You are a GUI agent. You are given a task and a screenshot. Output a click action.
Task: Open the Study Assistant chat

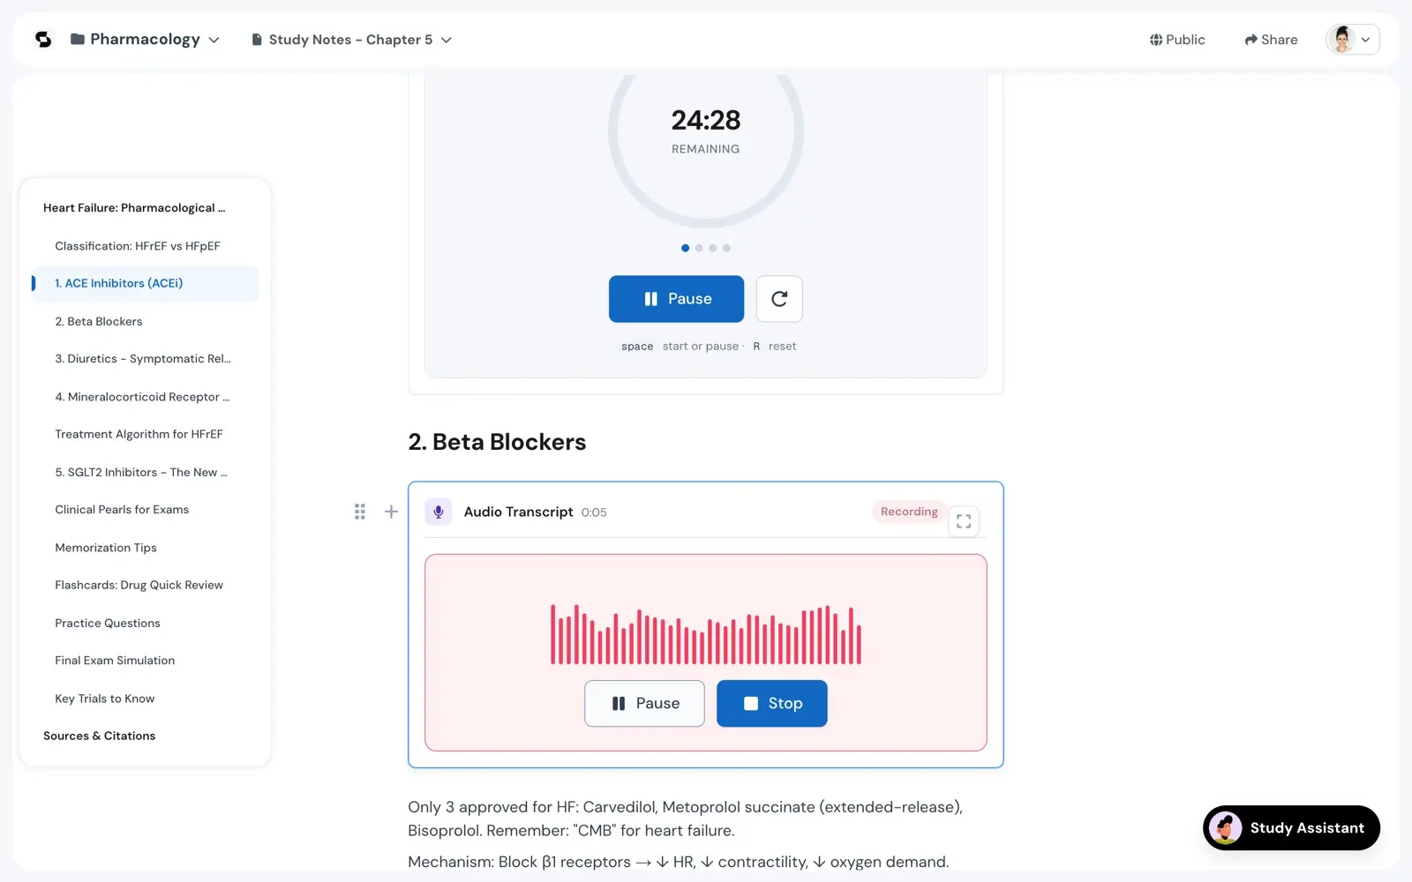tap(1291, 828)
